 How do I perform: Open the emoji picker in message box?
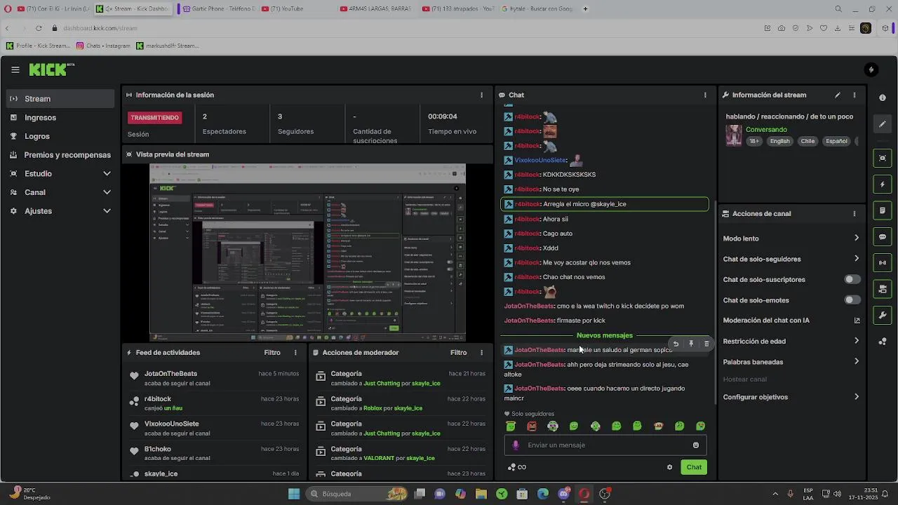coord(696,445)
